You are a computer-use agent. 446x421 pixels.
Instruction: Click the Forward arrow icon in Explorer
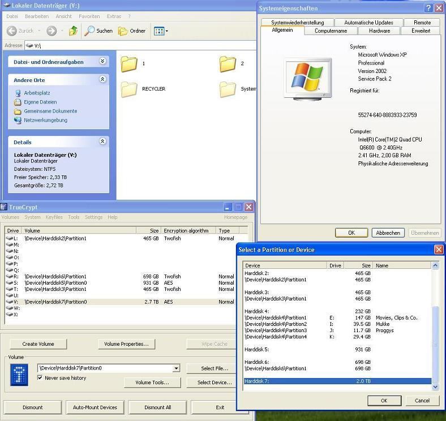click(x=52, y=31)
